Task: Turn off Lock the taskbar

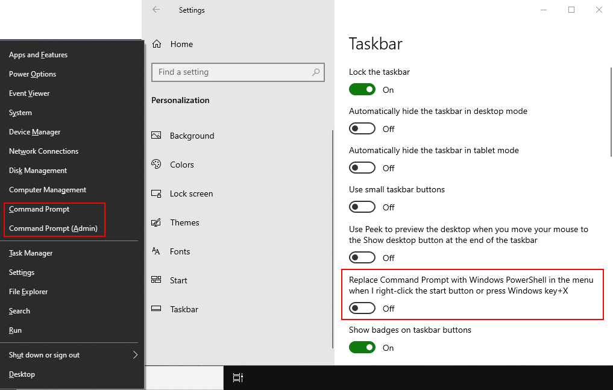Action: click(x=362, y=89)
